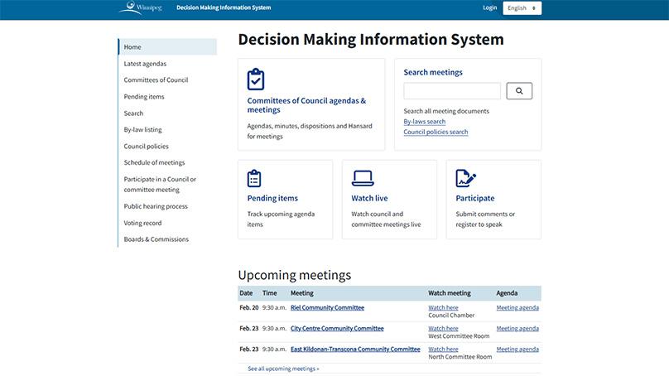
Task: Click See all upcoming meetings link
Action: point(283,369)
